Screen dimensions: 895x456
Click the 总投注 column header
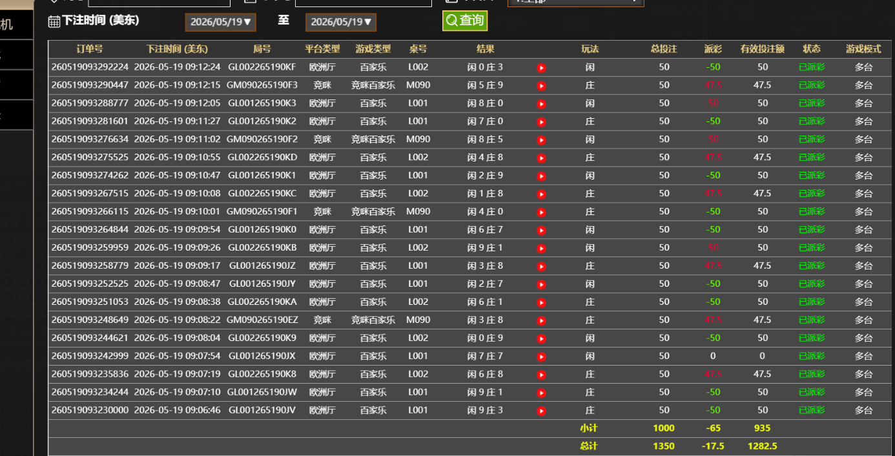click(664, 49)
